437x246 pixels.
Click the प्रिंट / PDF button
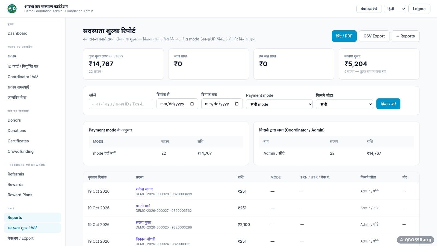pos(344,36)
